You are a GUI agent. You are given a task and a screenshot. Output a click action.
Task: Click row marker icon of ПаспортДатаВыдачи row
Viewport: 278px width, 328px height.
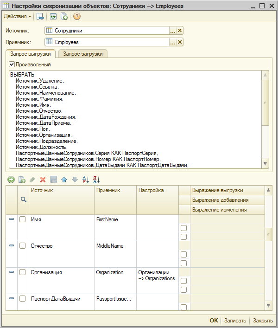pos(12,298)
